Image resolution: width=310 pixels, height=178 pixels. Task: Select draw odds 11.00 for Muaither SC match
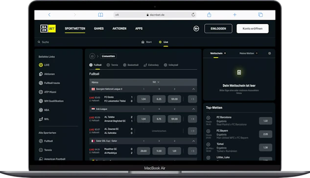click(x=159, y=151)
